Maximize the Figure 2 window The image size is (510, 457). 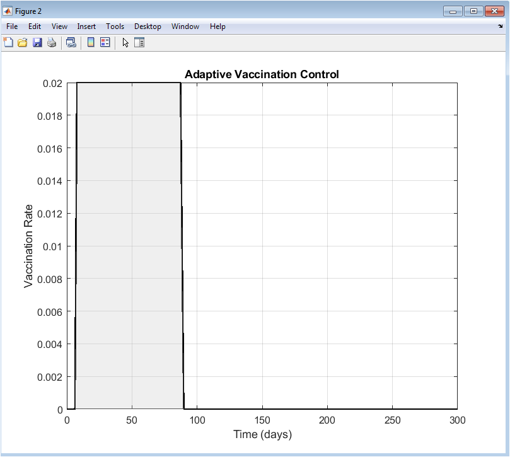(473, 11)
